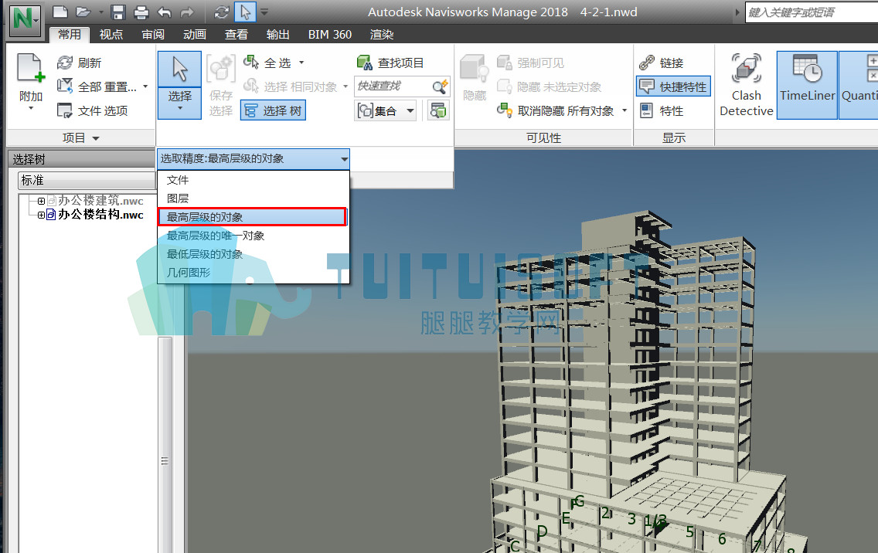Switch to the 视点 ribbon tab
This screenshot has width=878, height=553.
111,35
